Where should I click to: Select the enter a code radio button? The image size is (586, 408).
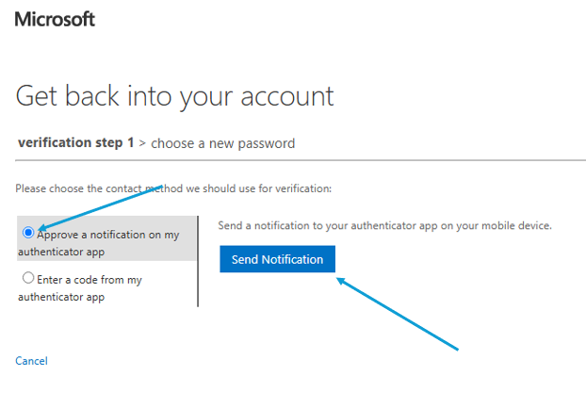pos(28,278)
